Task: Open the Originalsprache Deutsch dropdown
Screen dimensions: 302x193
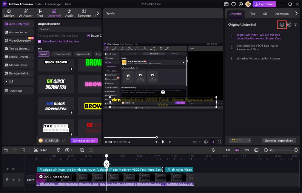Action: point(69,29)
